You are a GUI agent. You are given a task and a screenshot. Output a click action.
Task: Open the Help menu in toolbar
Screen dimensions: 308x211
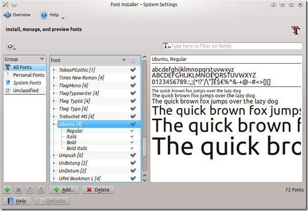(51, 15)
